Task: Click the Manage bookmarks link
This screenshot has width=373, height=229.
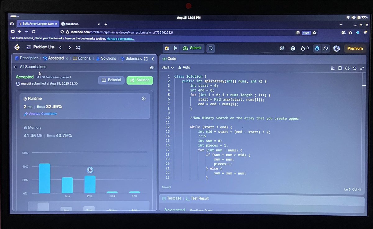Action: click(x=121, y=39)
